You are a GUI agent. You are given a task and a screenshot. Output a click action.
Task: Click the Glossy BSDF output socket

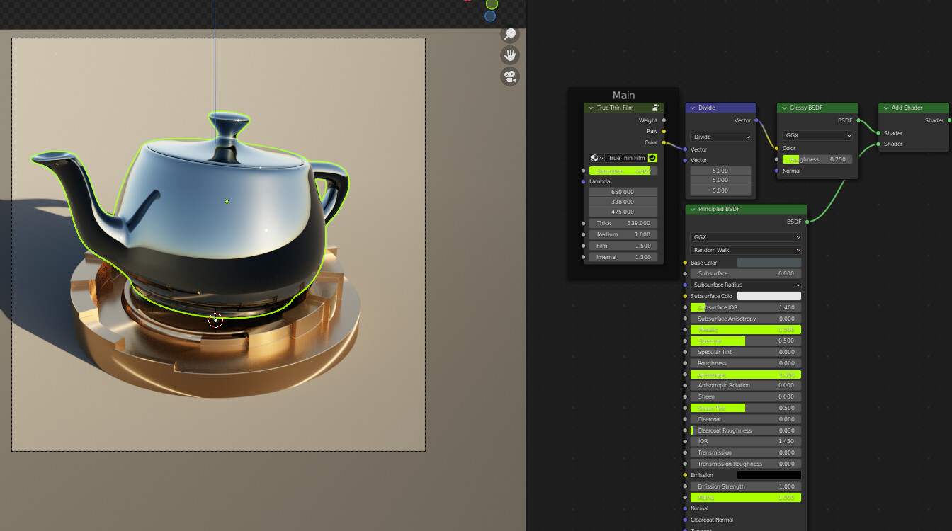click(x=858, y=120)
